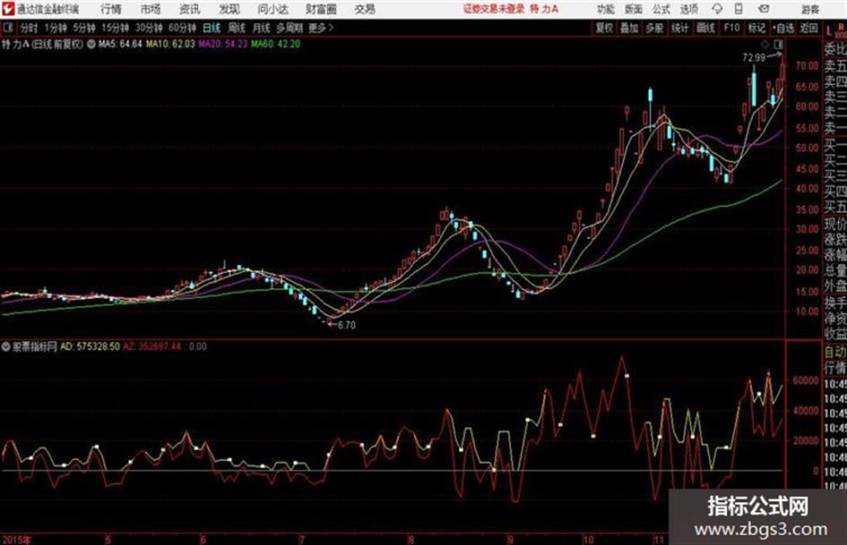Click the 自动 label in side panel

pos(835,352)
